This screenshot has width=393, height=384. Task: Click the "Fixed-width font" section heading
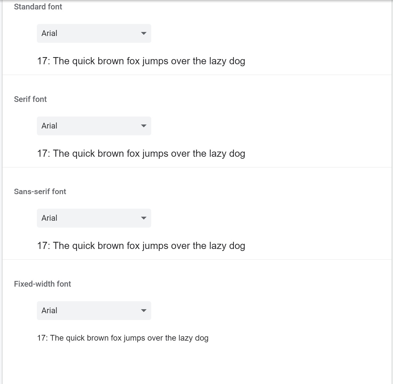coord(43,284)
